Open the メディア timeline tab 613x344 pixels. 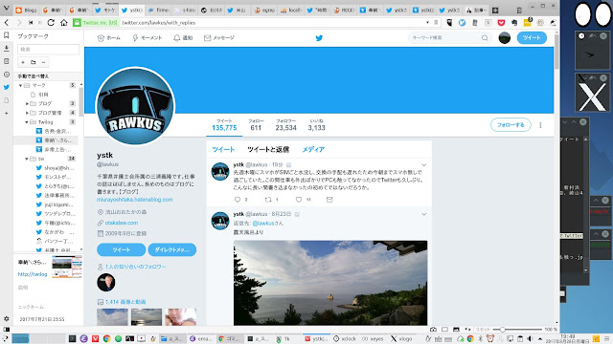(x=313, y=149)
